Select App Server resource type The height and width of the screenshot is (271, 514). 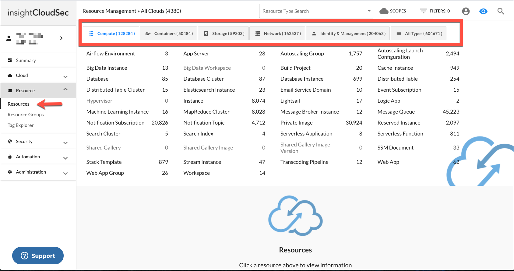[x=196, y=54]
